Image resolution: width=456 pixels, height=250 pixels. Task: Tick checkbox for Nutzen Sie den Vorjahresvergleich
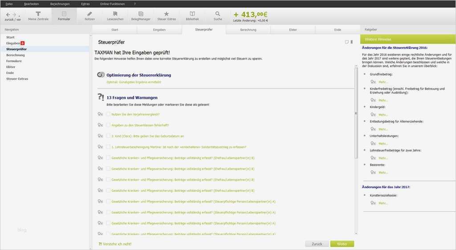pos(108,114)
